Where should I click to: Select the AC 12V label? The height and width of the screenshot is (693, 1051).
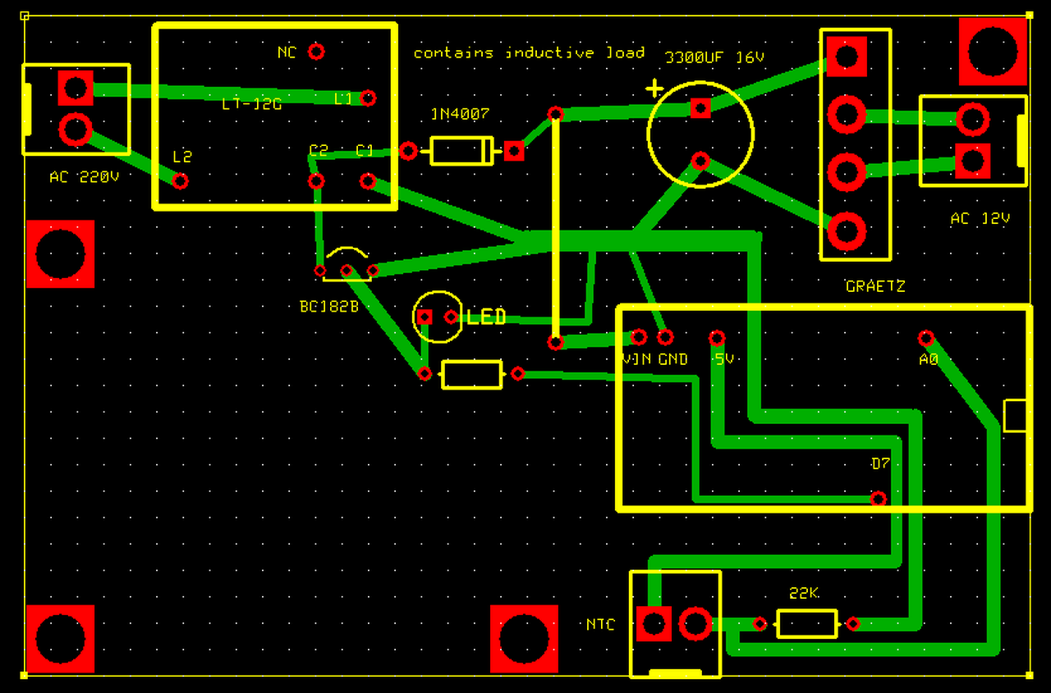(x=980, y=219)
